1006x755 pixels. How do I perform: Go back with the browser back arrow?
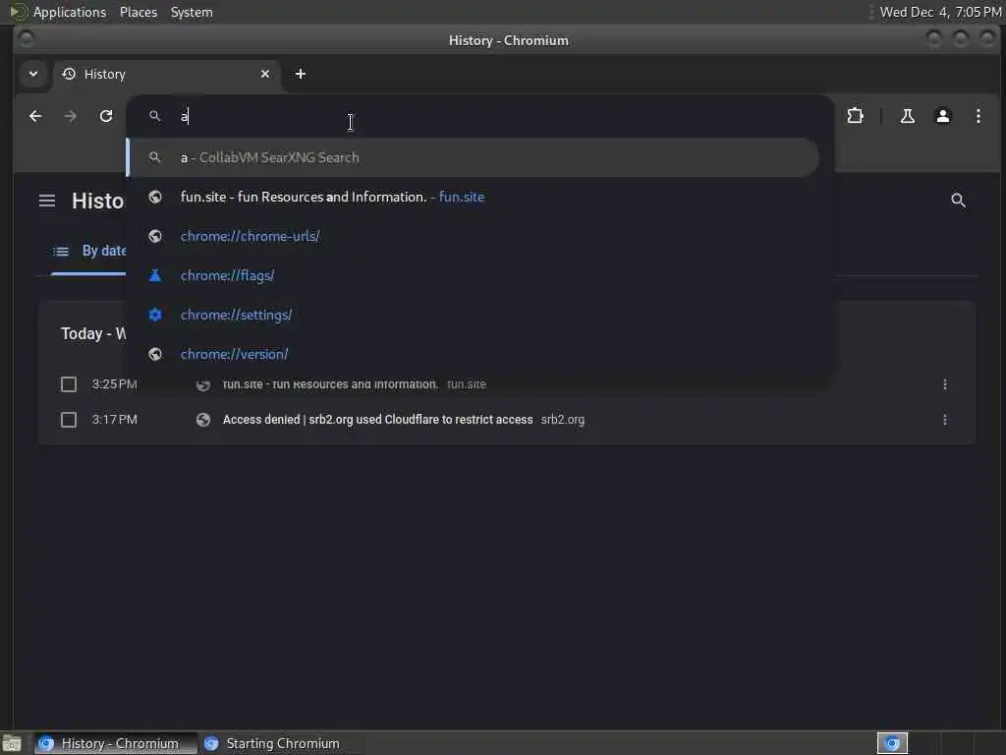[x=36, y=116]
